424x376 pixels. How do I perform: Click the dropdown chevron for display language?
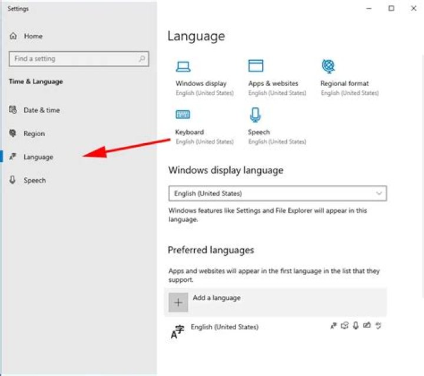click(x=379, y=193)
